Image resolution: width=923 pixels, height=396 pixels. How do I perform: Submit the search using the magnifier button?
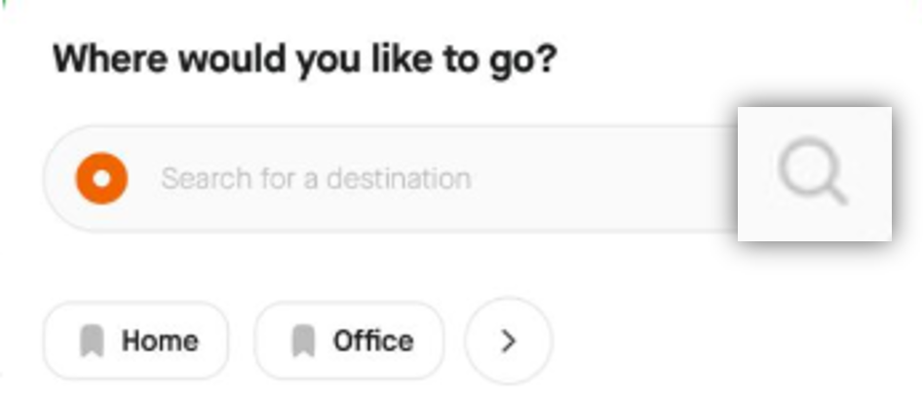pos(815,174)
